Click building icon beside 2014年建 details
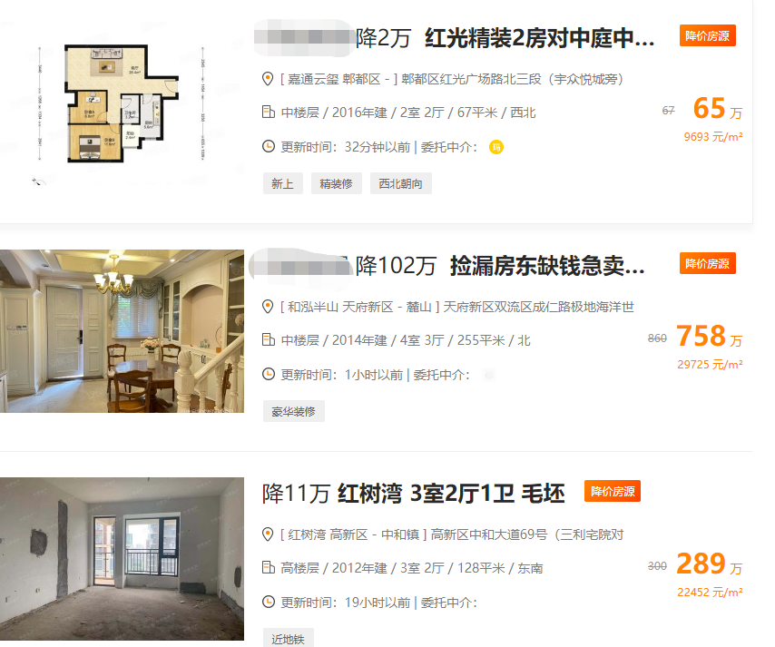 [268, 339]
